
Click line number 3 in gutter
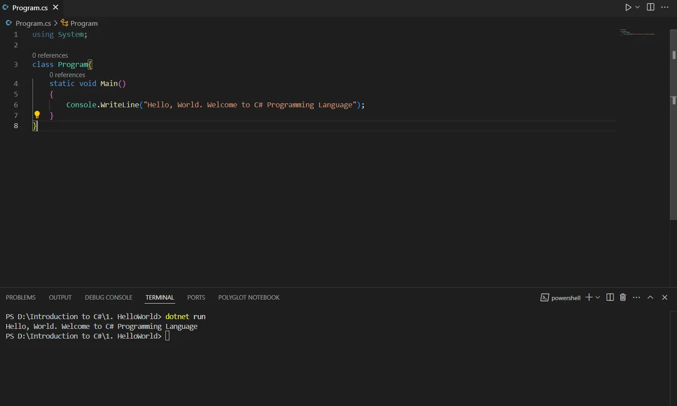click(x=16, y=64)
